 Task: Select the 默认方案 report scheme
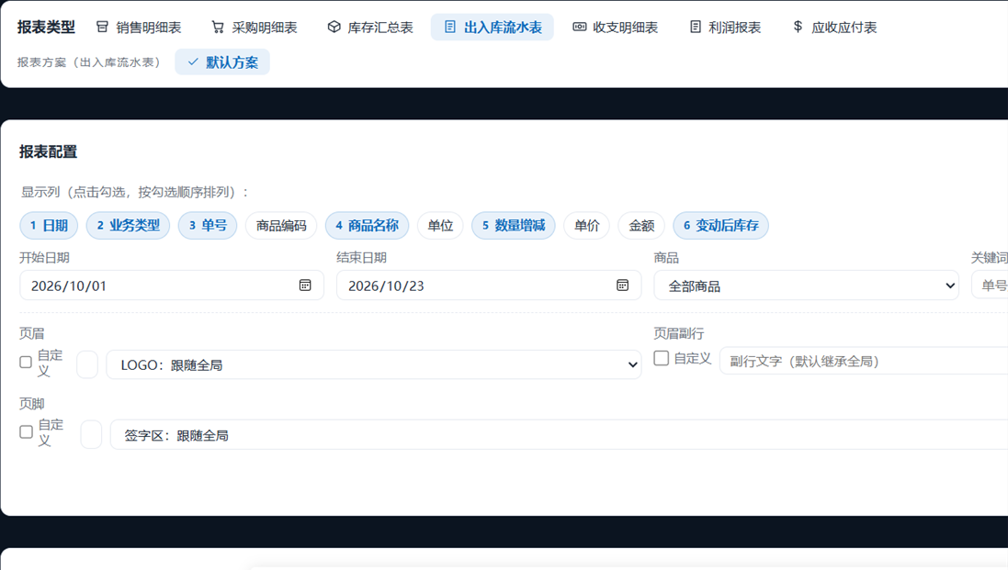tap(222, 62)
